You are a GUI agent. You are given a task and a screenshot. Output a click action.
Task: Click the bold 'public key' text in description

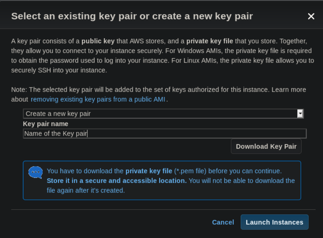tap(98, 41)
